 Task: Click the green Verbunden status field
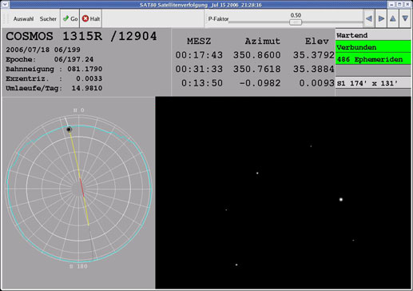pyautogui.click(x=373, y=47)
